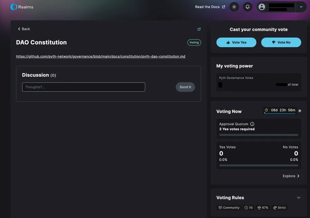Click the info dot beside the countdown timer
The height and width of the screenshot is (218, 310).
(x=300, y=111)
